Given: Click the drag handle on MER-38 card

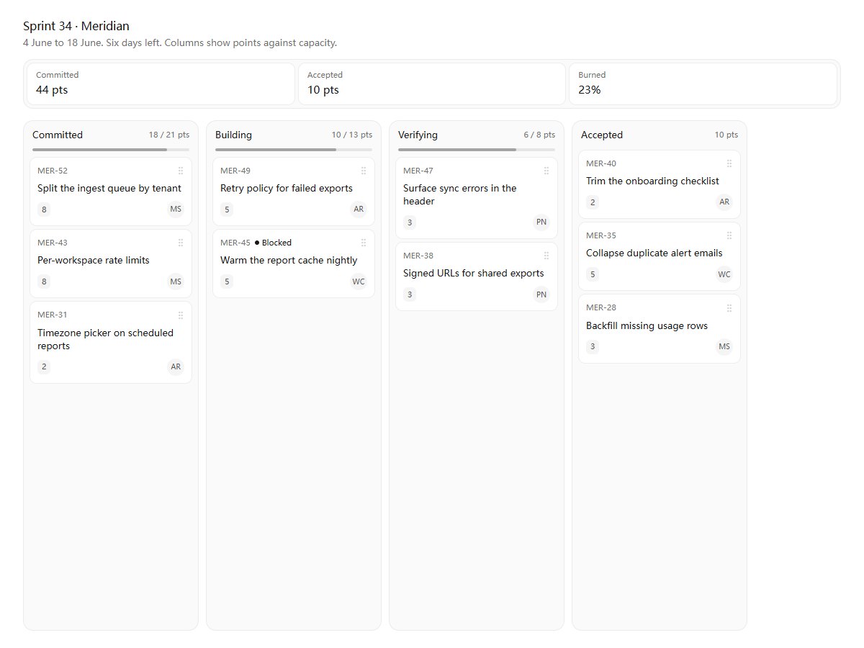Looking at the screenshot, I should pyautogui.click(x=546, y=256).
